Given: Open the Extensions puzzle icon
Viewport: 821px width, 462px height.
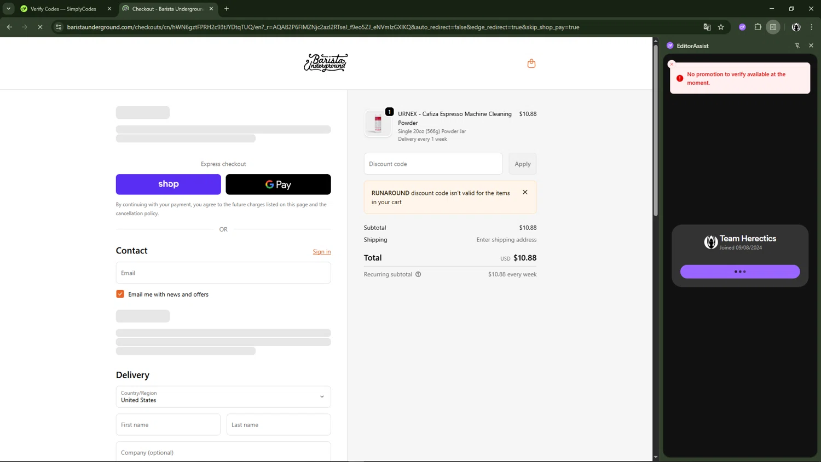Looking at the screenshot, I should pos(758,27).
